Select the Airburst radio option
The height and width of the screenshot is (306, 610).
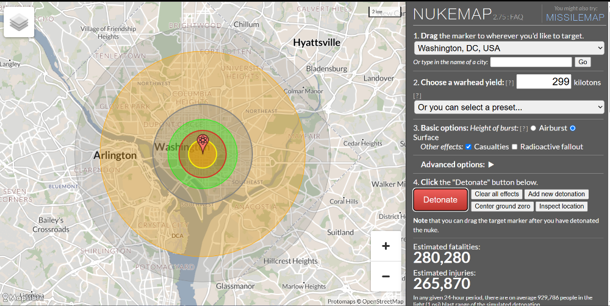pos(534,128)
